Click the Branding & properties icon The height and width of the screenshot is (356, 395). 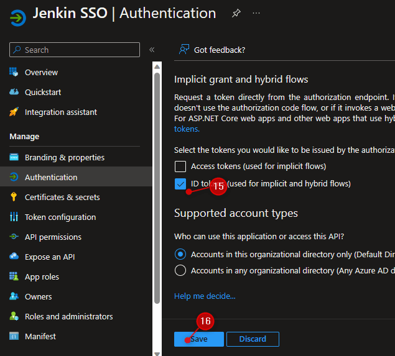14,157
